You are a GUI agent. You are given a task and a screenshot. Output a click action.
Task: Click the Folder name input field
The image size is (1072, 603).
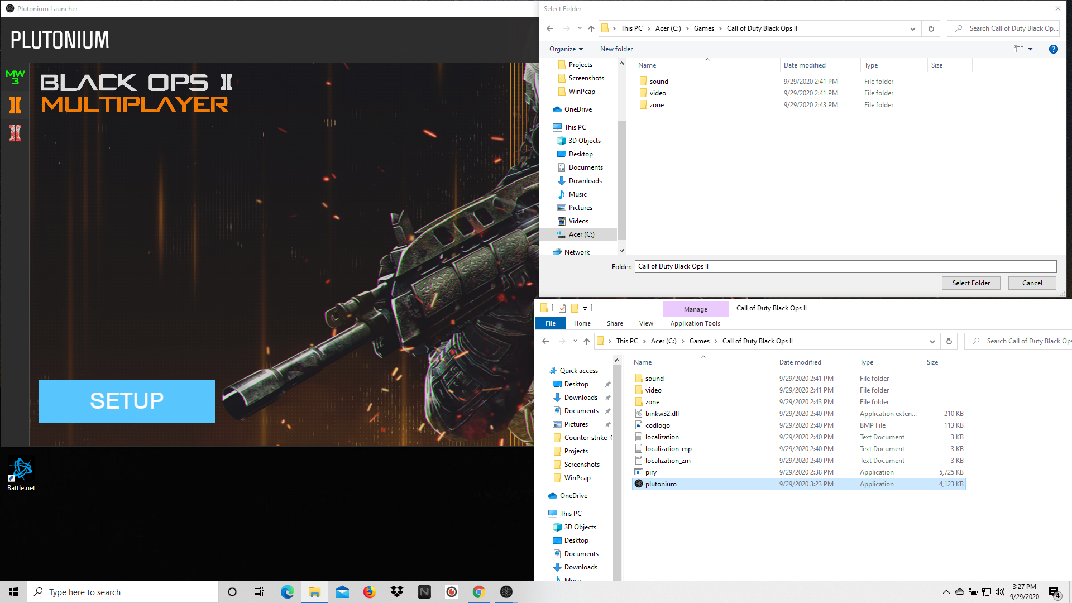coord(845,266)
